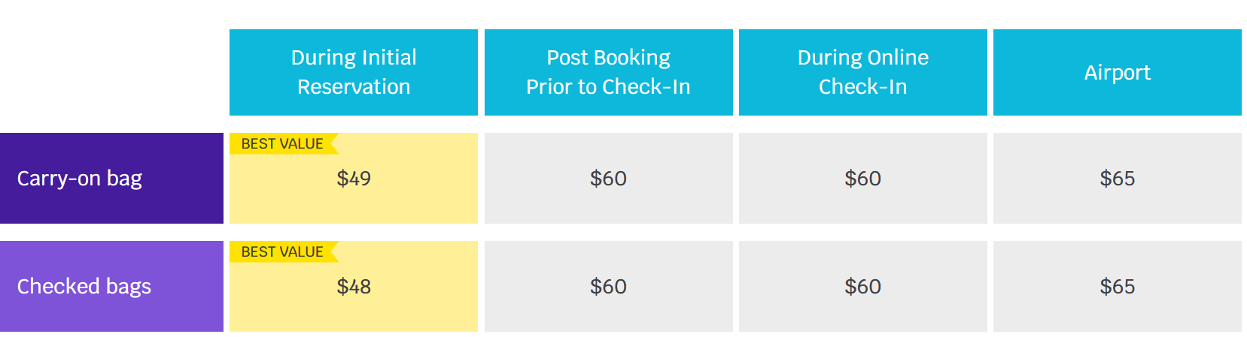Click the Carry-on bag row label
This screenshot has width=1247, height=337.
point(80,179)
